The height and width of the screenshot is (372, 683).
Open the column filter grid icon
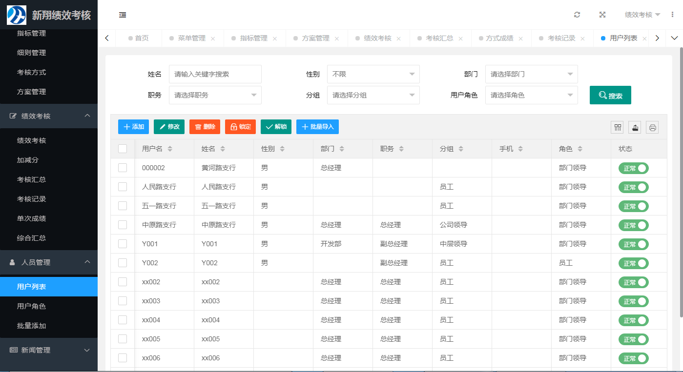click(x=618, y=127)
